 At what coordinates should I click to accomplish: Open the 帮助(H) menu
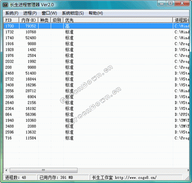click(96, 13)
